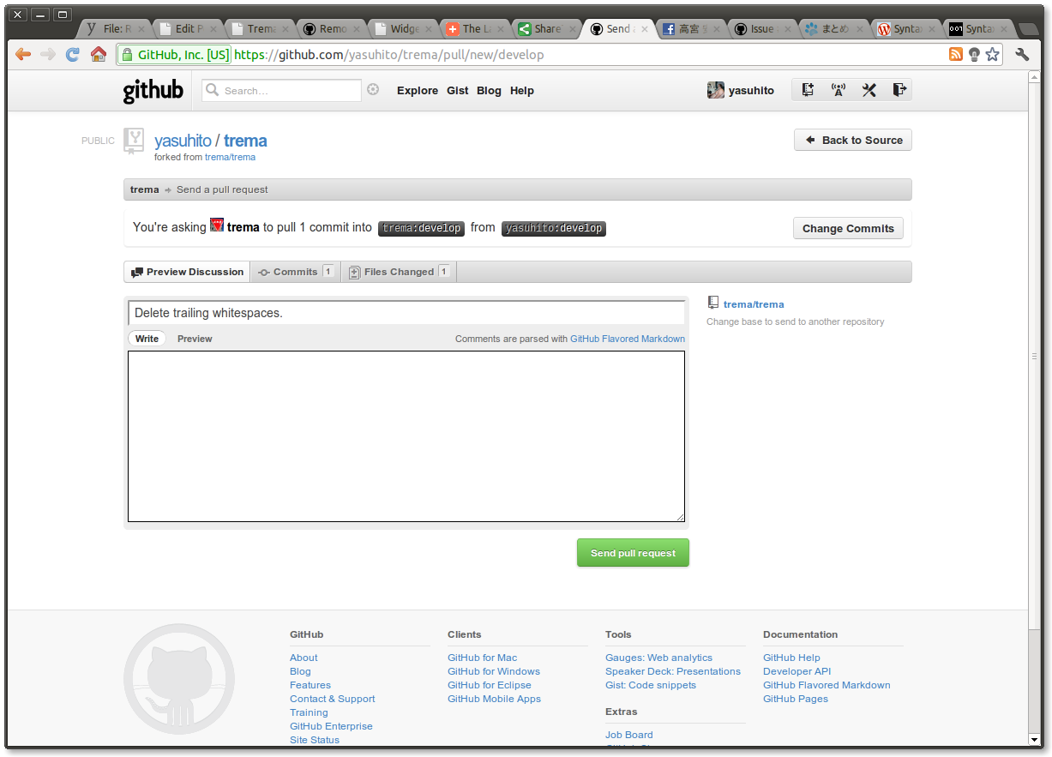Click the browser back arrow
1052x757 pixels.
pos(23,54)
